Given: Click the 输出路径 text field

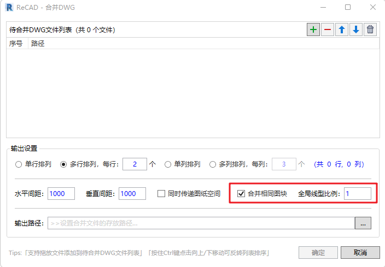Looking at the screenshot, I should pos(201,223).
